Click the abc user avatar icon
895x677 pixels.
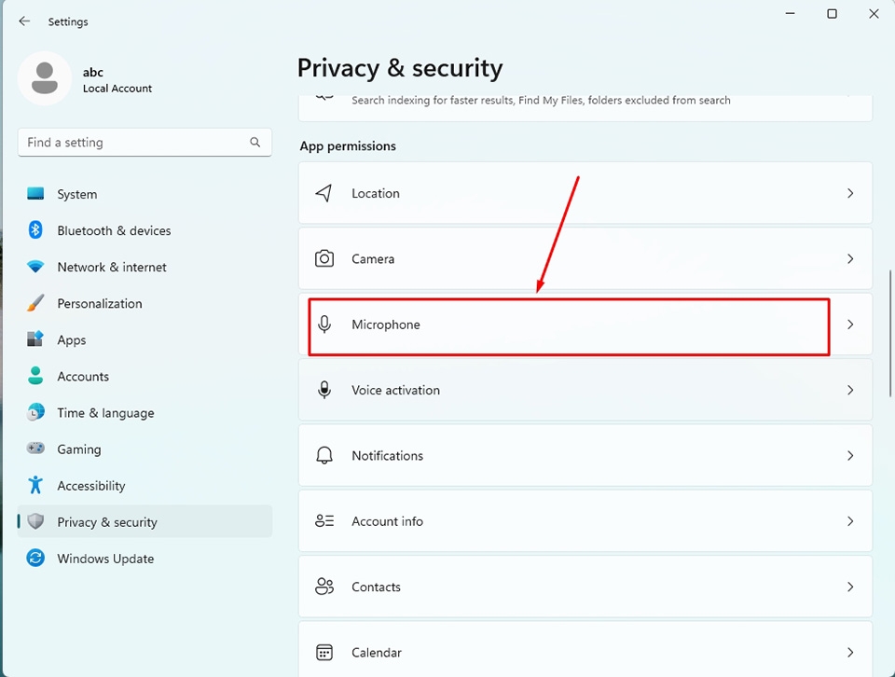coord(45,78)
